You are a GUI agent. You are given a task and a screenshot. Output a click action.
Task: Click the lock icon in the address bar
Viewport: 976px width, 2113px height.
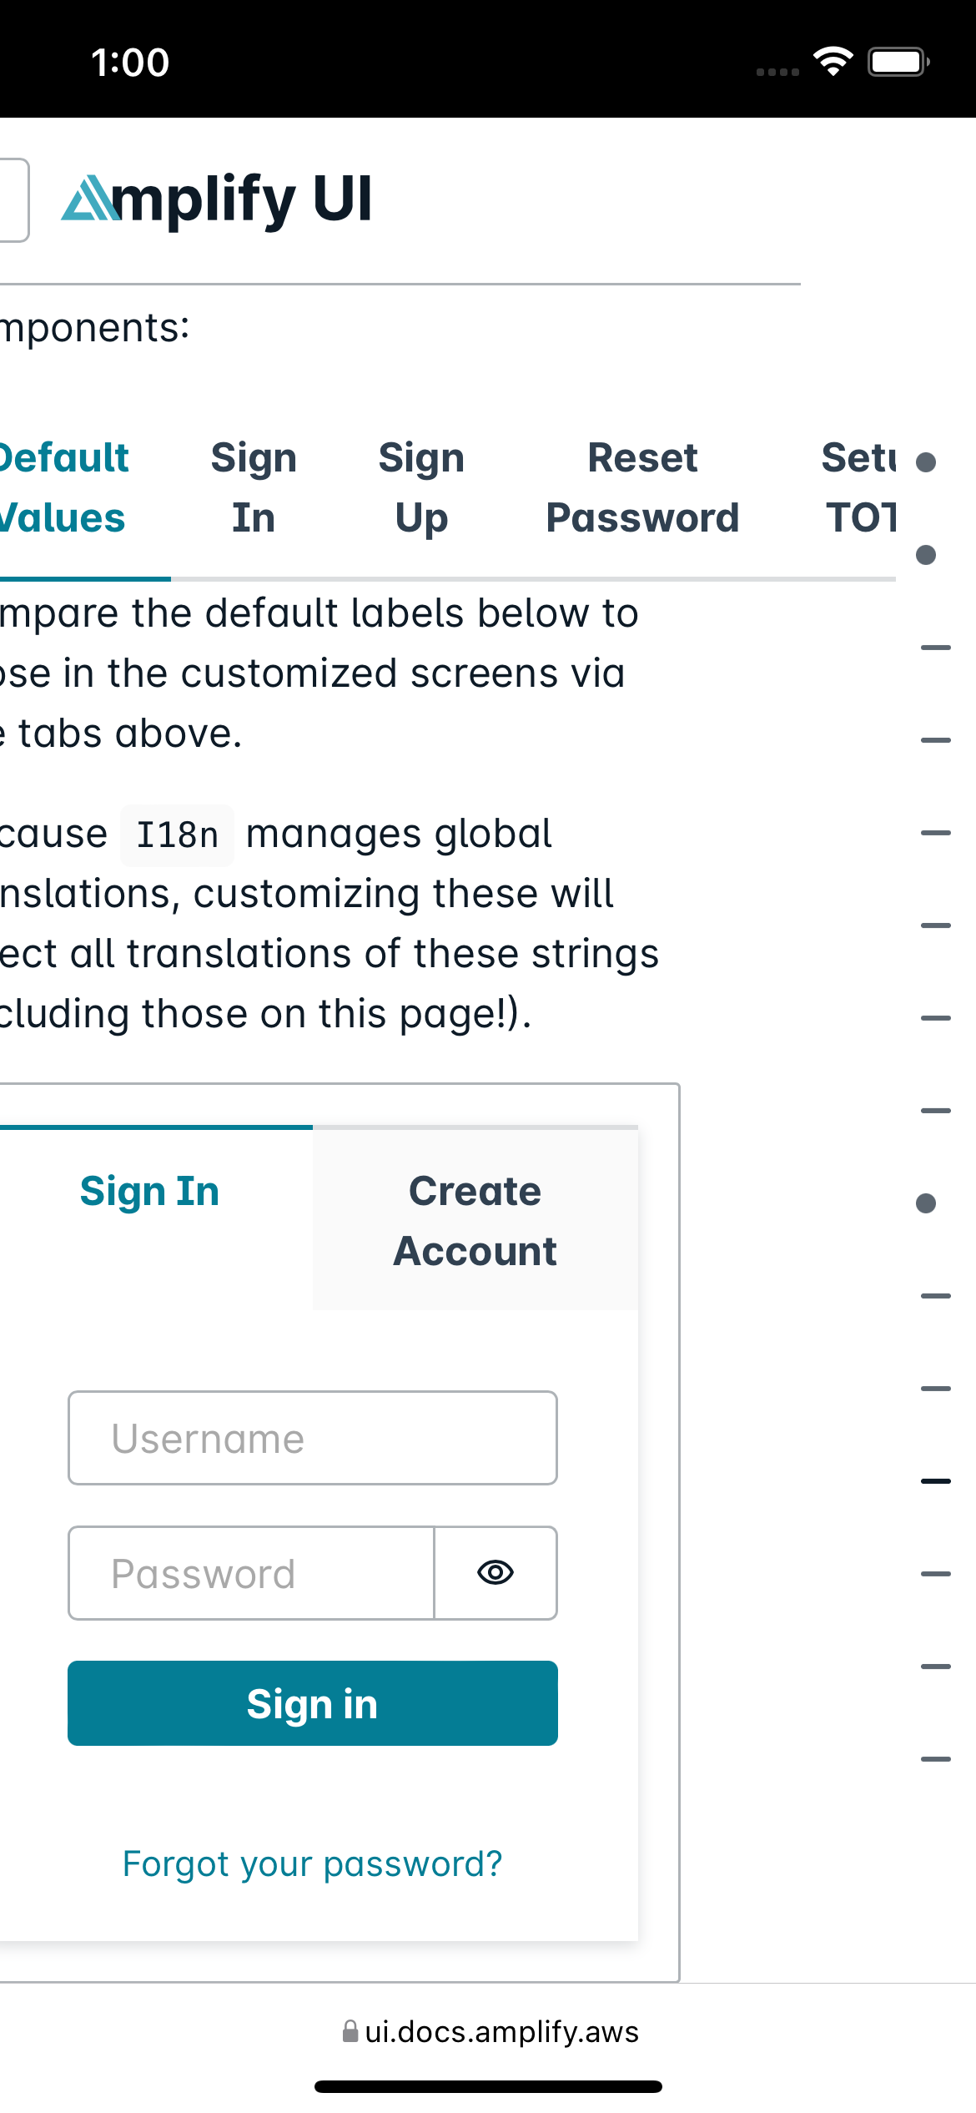[351, 2032]
